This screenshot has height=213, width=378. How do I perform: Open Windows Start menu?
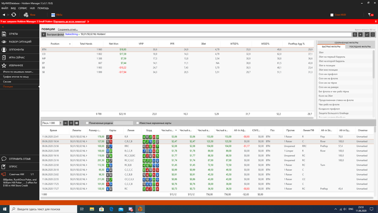point(4,209)
